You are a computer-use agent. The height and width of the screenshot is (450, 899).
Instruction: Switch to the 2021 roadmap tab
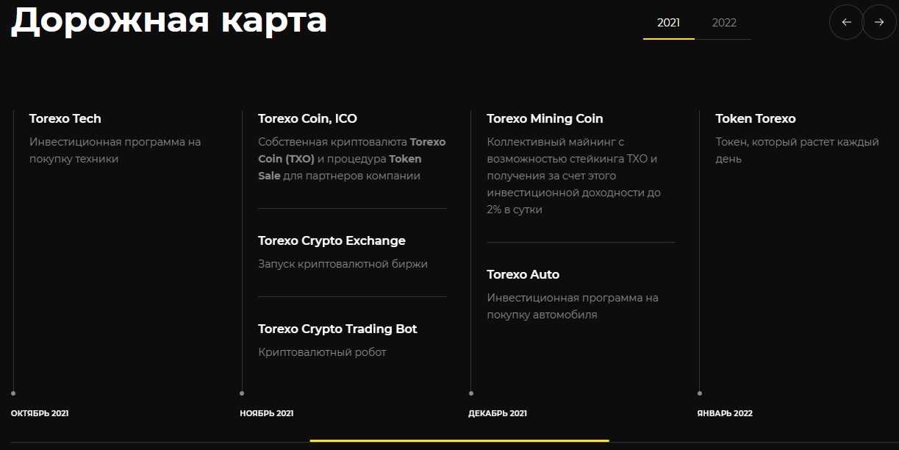click(x=668, y=23)
